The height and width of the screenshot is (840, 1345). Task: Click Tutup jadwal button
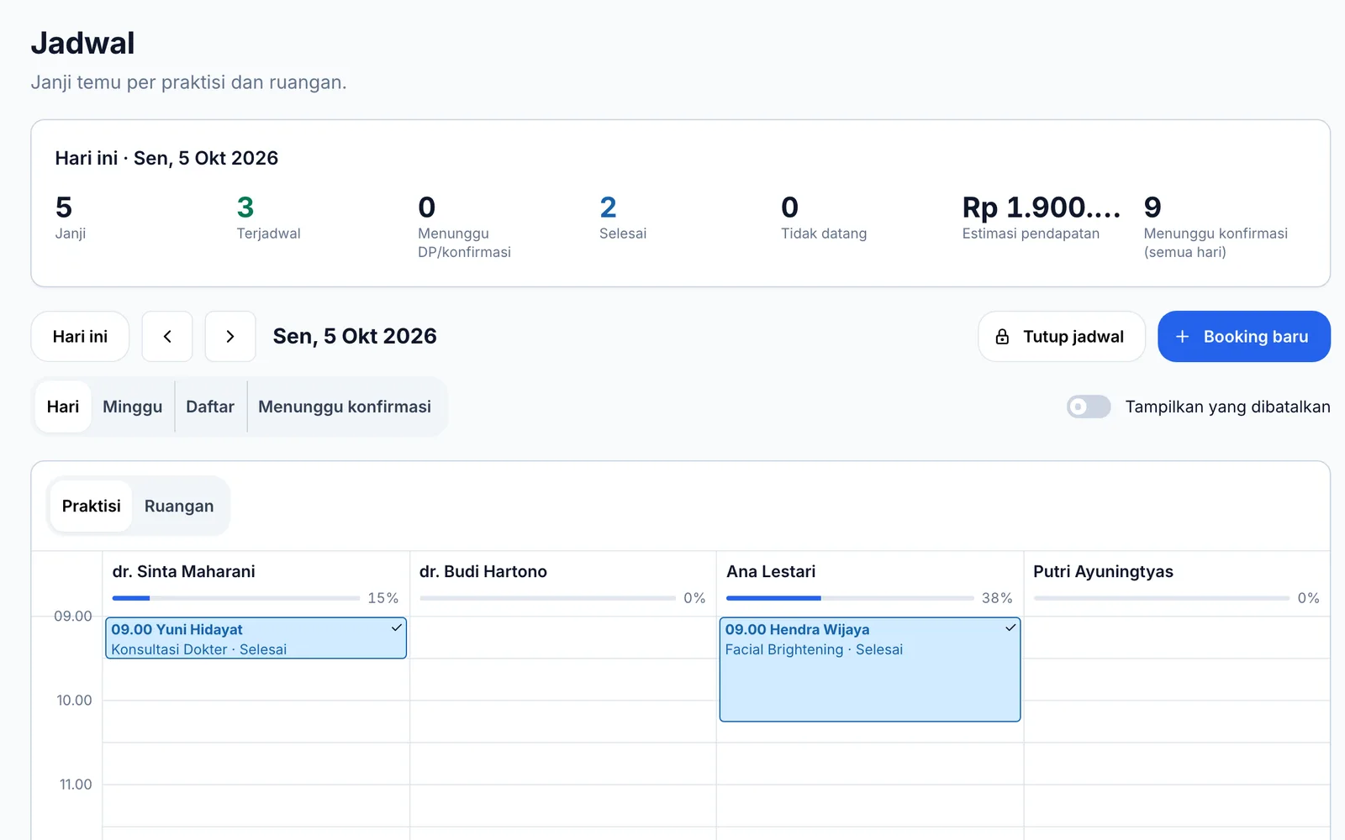pyautogui.click(x=1062, y=337)
